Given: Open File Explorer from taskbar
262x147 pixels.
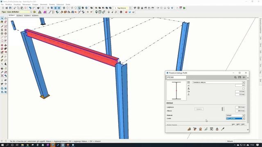Looking at the screenshot, I should click(x=23, y=145).
